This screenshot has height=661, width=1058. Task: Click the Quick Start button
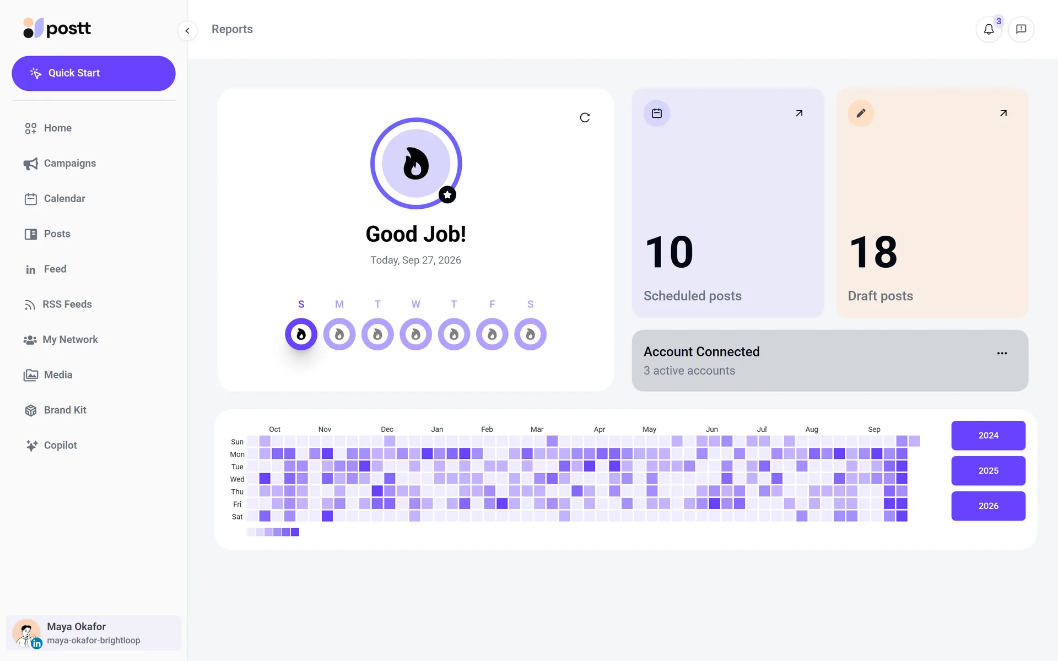point(94,73)
